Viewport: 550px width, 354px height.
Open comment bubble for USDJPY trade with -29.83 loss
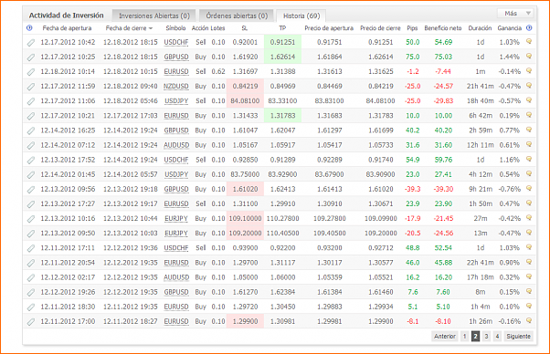tap(529, 100)
